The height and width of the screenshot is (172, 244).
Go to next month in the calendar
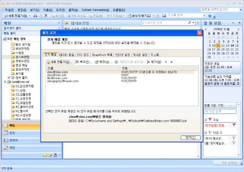click(238, 29)
